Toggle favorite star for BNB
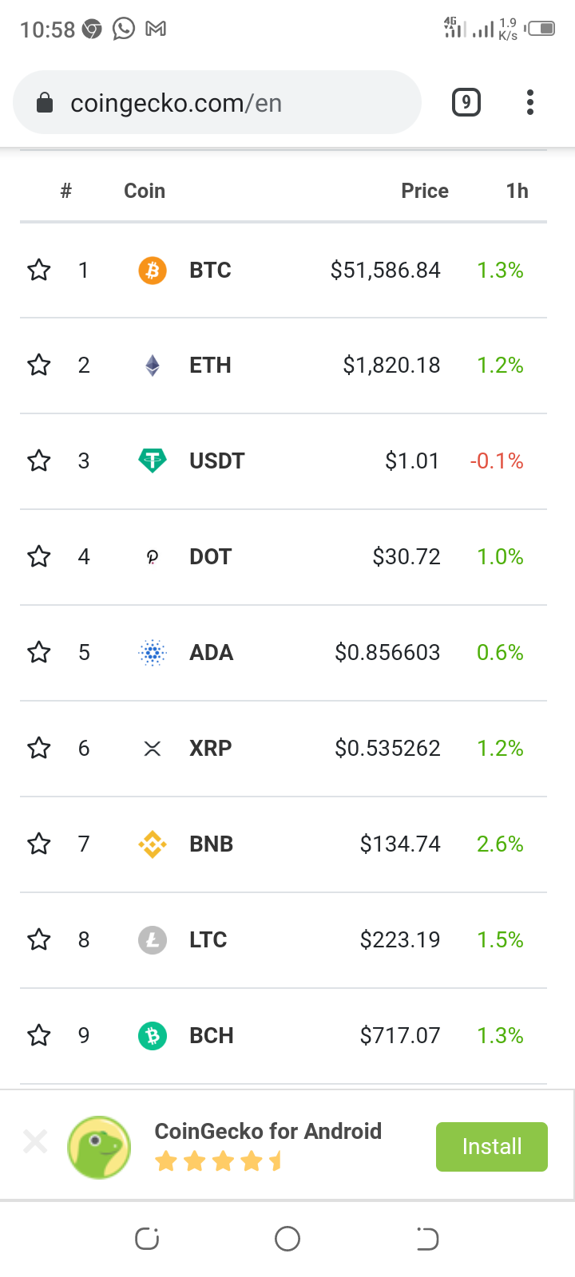This screenshot has width=575, height=1277. click(x=39, y=844)
